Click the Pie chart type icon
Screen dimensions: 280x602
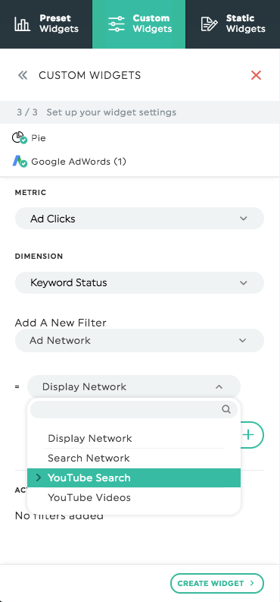point(20,138)
